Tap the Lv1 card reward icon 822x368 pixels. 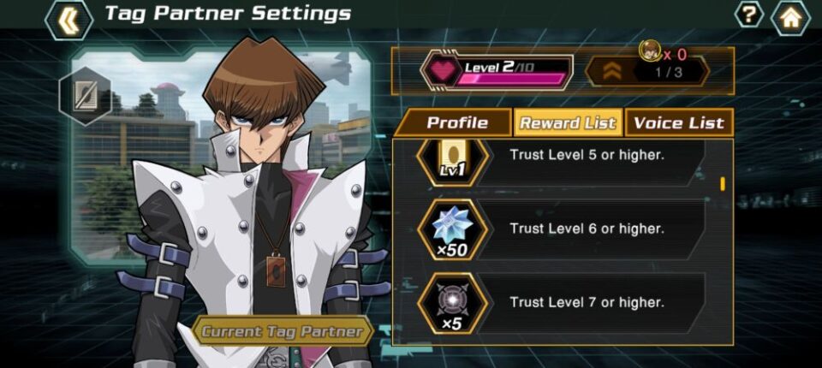pyautogui.click(x=452, y=162)
